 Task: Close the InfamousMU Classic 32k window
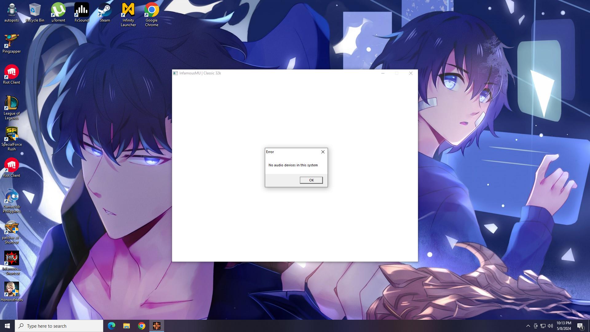(x=411, y=73)
